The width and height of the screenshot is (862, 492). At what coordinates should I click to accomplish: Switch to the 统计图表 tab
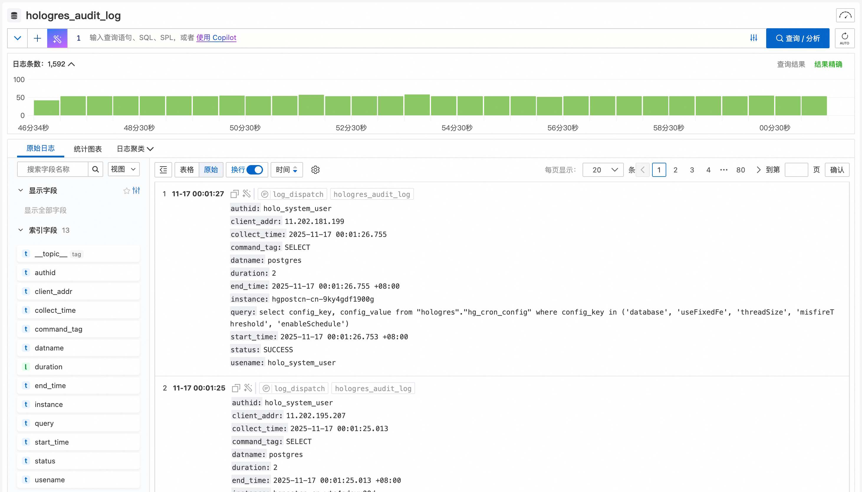[x=88, y=149]
